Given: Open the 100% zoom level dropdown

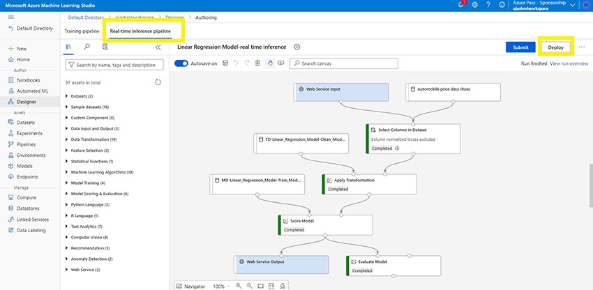Looking at the screenshot, I should 221,286.
